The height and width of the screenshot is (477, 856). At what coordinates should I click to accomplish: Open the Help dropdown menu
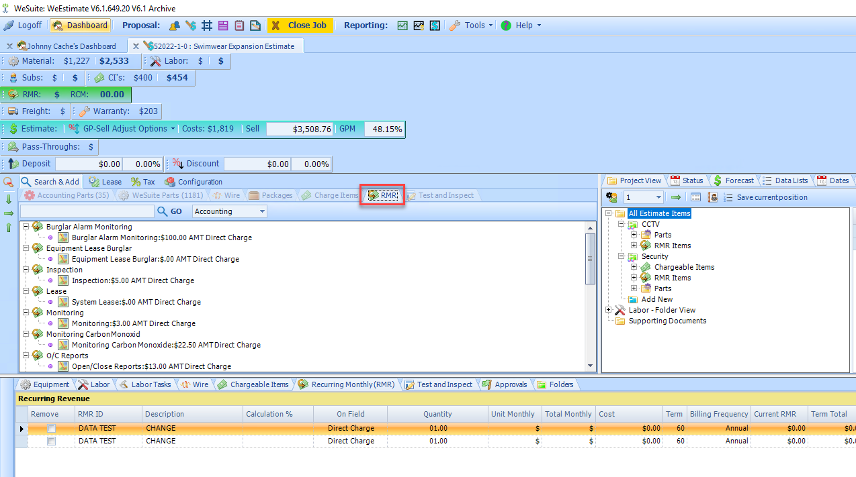(x=521, y=25)
